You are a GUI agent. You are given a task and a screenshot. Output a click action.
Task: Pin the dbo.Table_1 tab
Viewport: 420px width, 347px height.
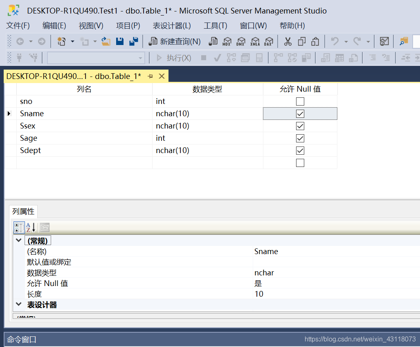(150, 77)
